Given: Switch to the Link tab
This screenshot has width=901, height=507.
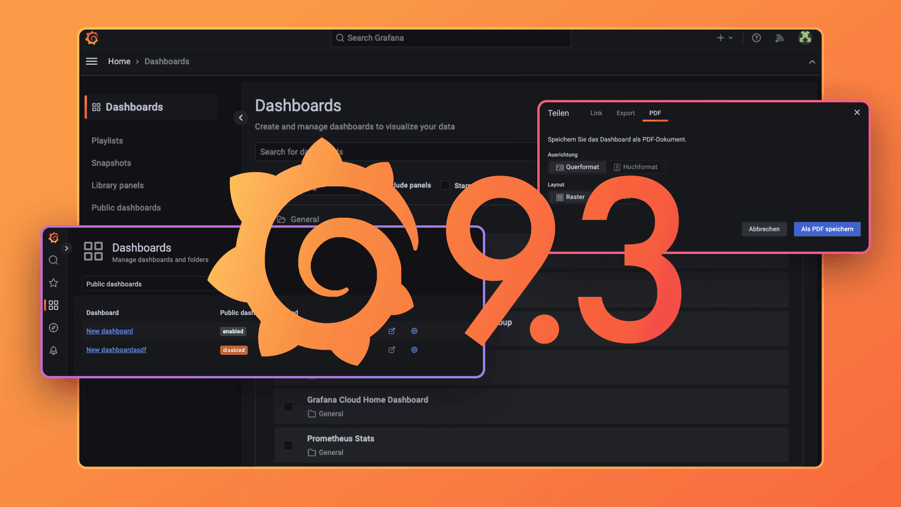Looking at the screenshot, I should coord(596,113).
